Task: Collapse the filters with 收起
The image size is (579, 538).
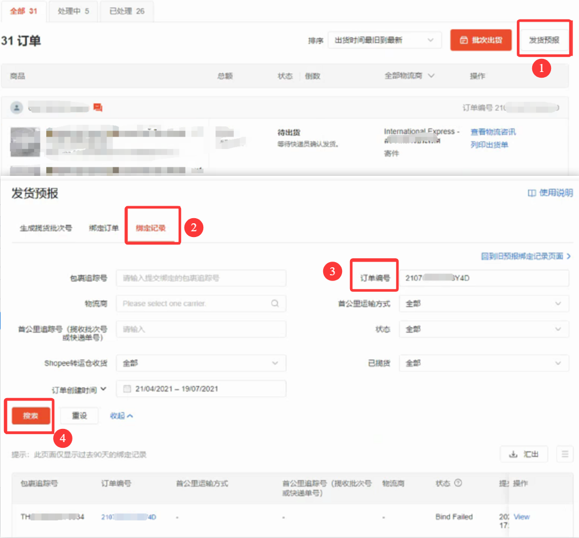Action: tap(121, 416)
